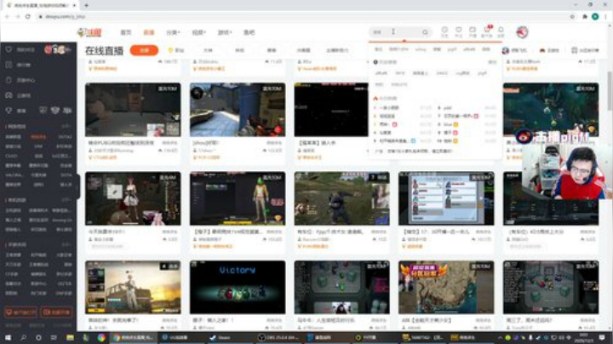
Task: Bookmark the page using the star icon
Action: click(572, 16)
